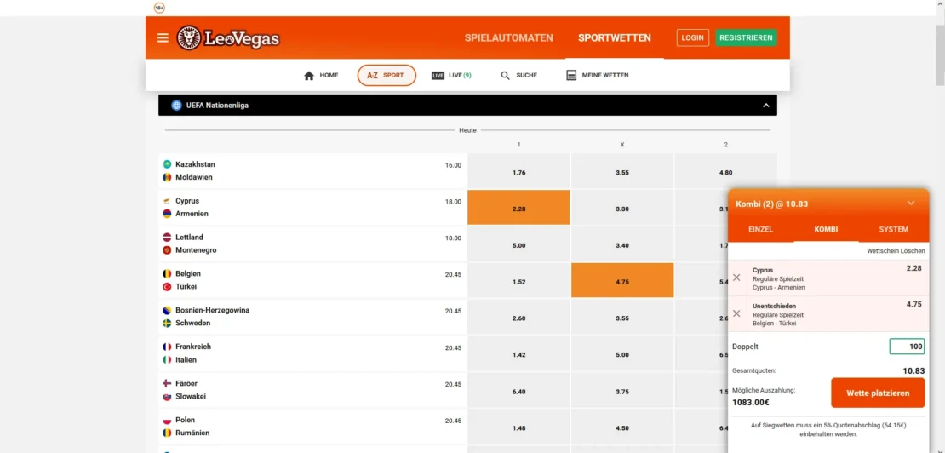Image resolution: width=945 pixels, height=453 pixels.
Task: Open the A-Z Sport list
Action: coord(387,75)
